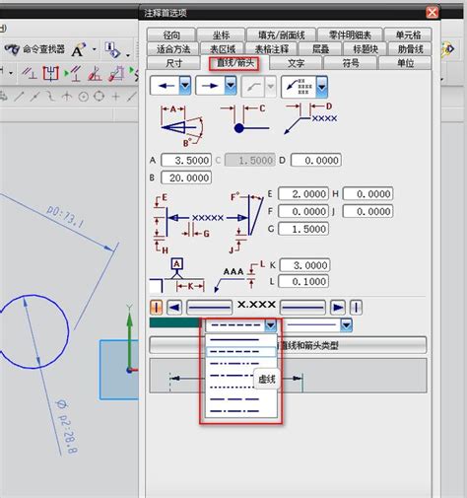467x498 pixels.
Task: Toggle the orange left extension line button
Action: [157, 308]
